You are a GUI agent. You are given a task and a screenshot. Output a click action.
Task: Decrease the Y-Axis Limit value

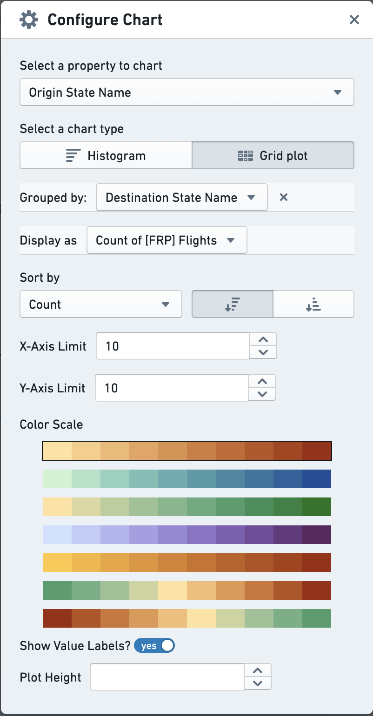[x=262, y=394]
